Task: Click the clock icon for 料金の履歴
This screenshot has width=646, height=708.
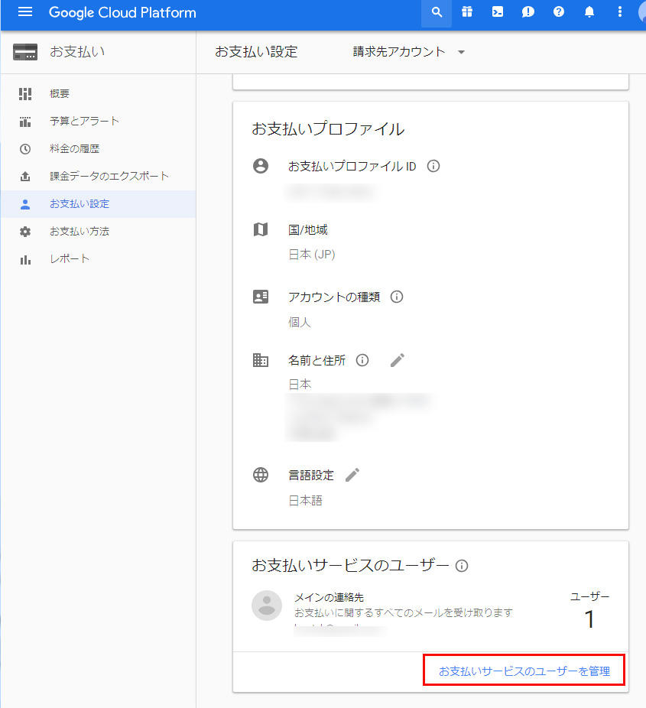Action: 25,149
